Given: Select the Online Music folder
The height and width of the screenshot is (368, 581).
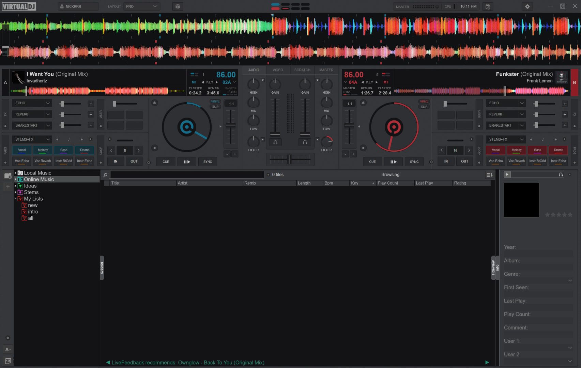Looking at the screenshot, I should point(39,180).
